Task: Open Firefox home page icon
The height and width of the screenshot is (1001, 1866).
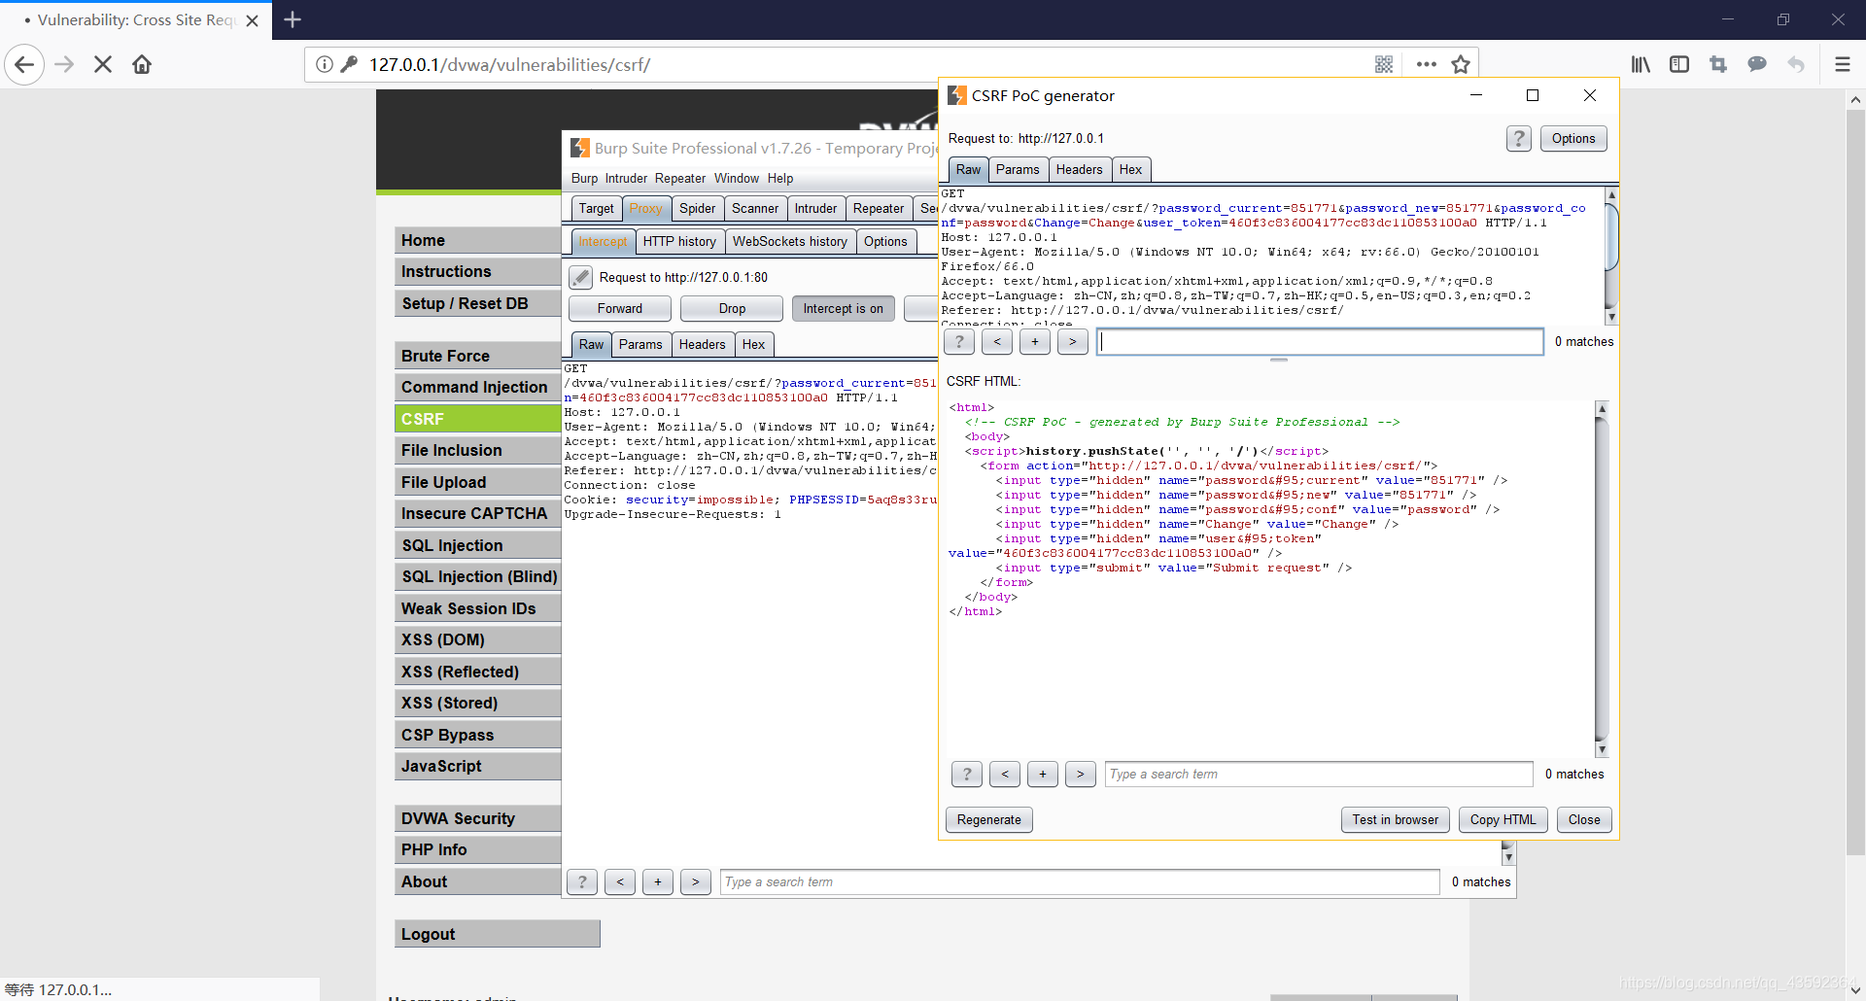Action: tap(142, 65)
